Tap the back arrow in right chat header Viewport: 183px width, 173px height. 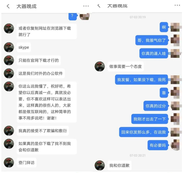coord(99,6)
